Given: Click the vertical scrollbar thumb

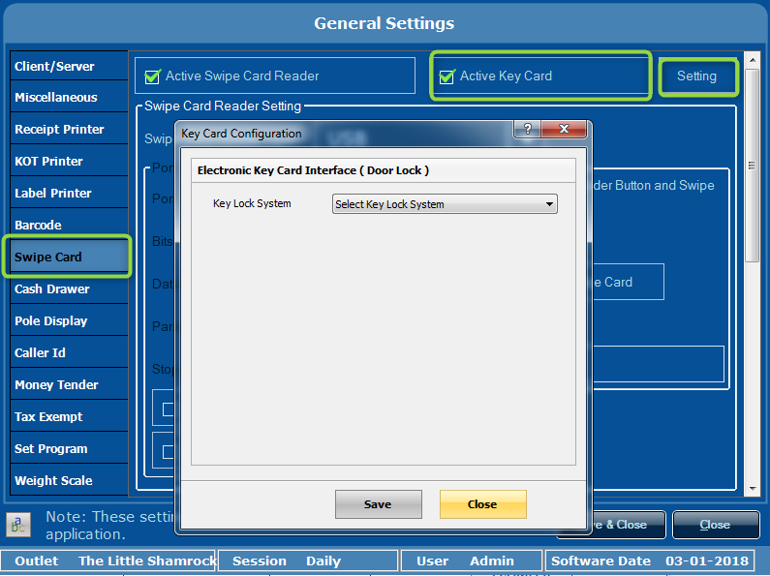Looking at the screenshot, I should click(753, 166).
